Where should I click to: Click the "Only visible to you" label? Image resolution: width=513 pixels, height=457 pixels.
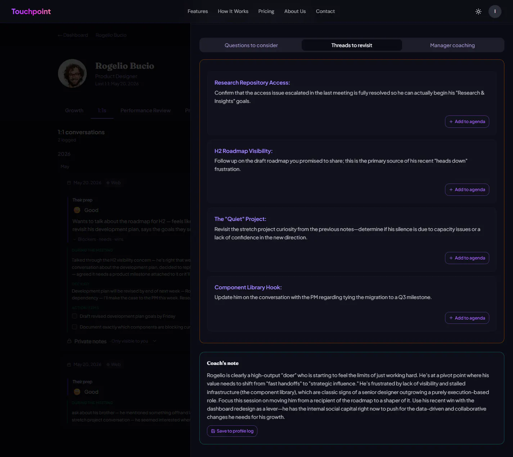point(130,341)
